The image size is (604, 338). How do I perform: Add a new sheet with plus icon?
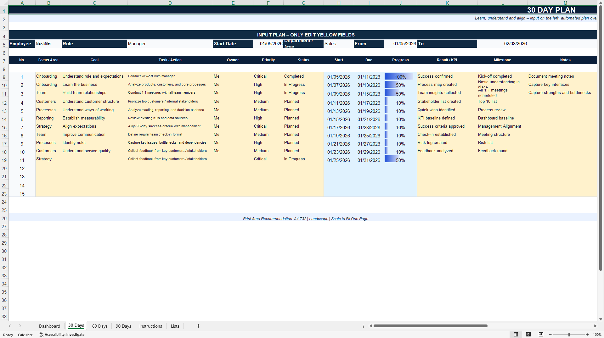pyautogui.click(x=198, y=326)
